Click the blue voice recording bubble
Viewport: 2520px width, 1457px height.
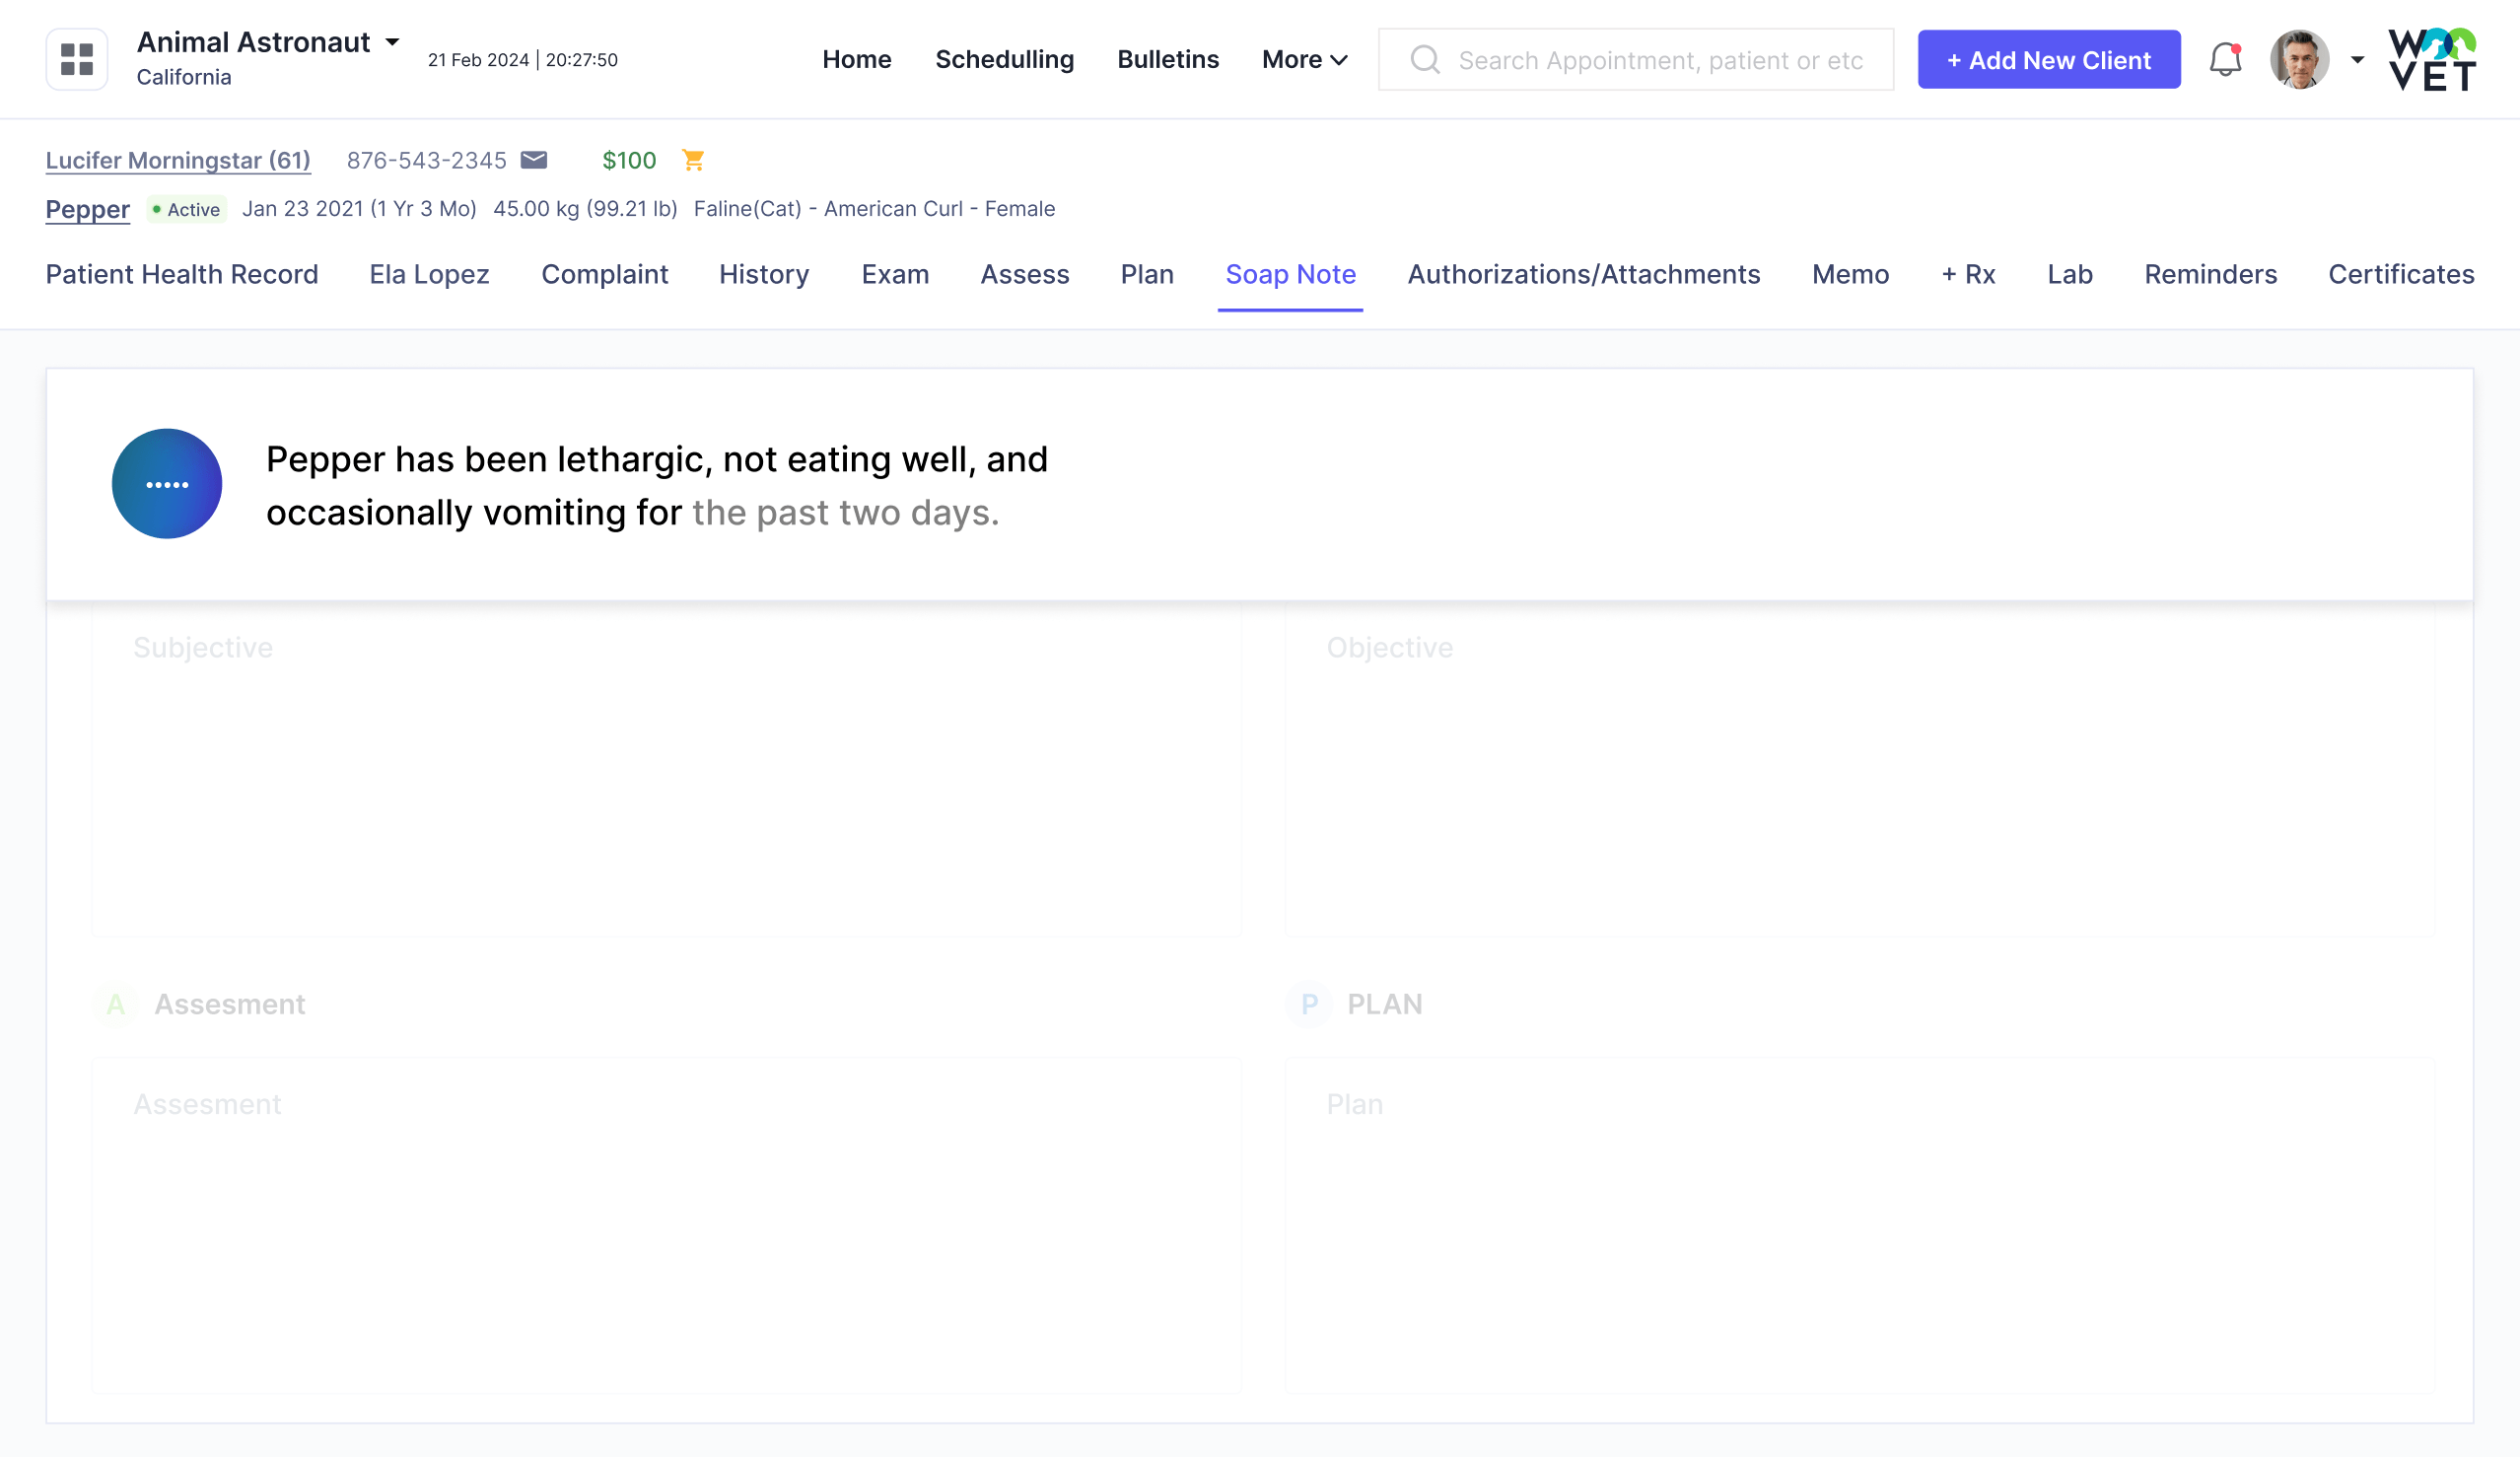point(167,484)
